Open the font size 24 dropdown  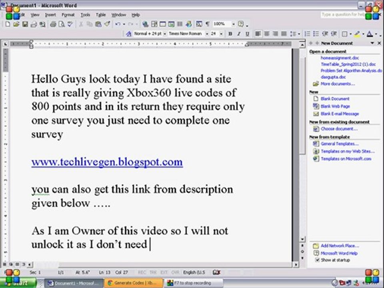click(221, 34)
